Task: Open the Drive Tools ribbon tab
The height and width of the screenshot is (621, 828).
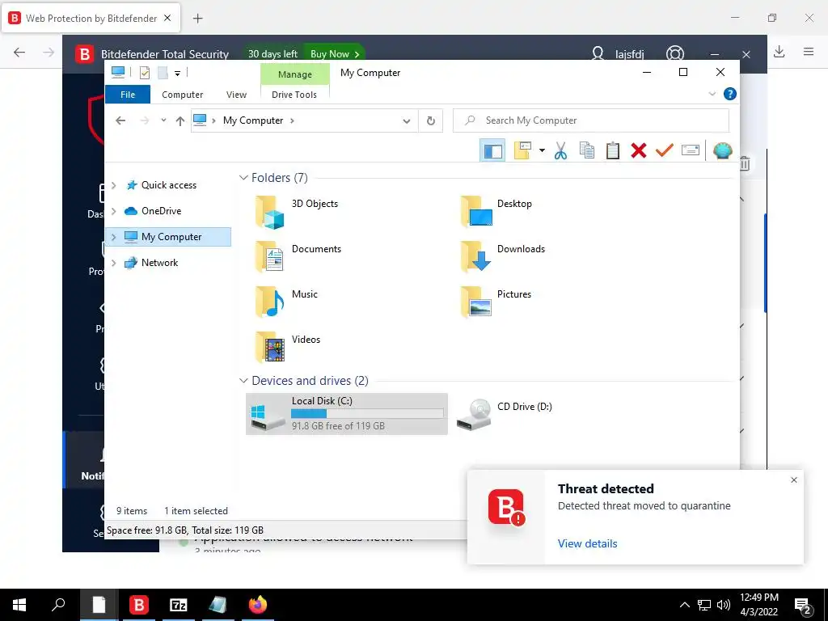Action: tap(294, 95)
